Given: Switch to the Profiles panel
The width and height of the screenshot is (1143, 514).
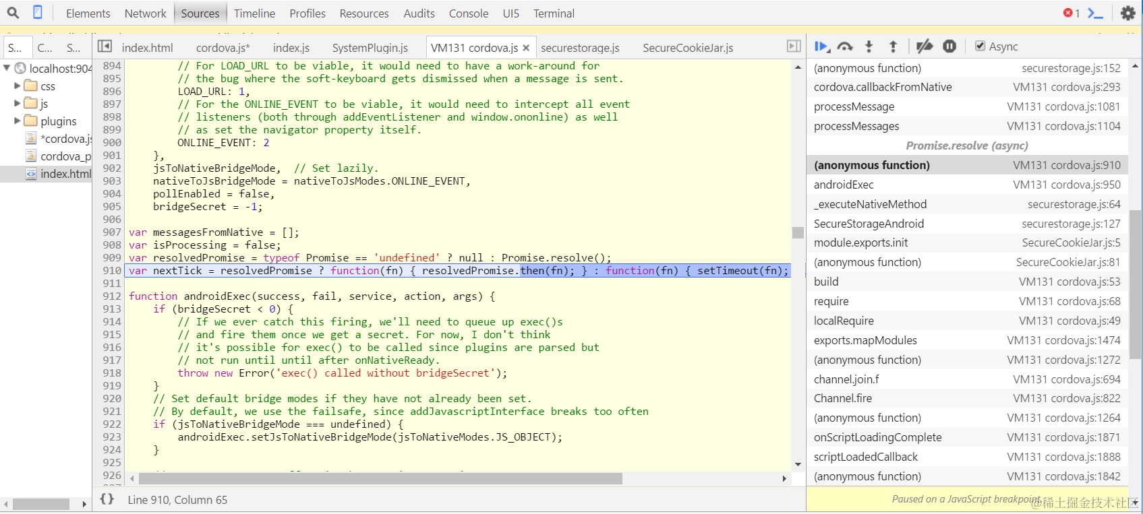Looking at the screenshot, I should click(x=307, y=13).
